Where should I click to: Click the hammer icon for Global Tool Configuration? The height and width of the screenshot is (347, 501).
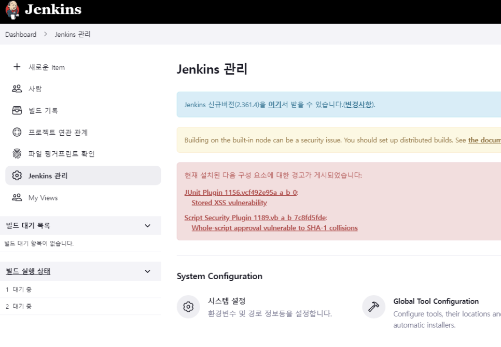[x=373, y=307]
